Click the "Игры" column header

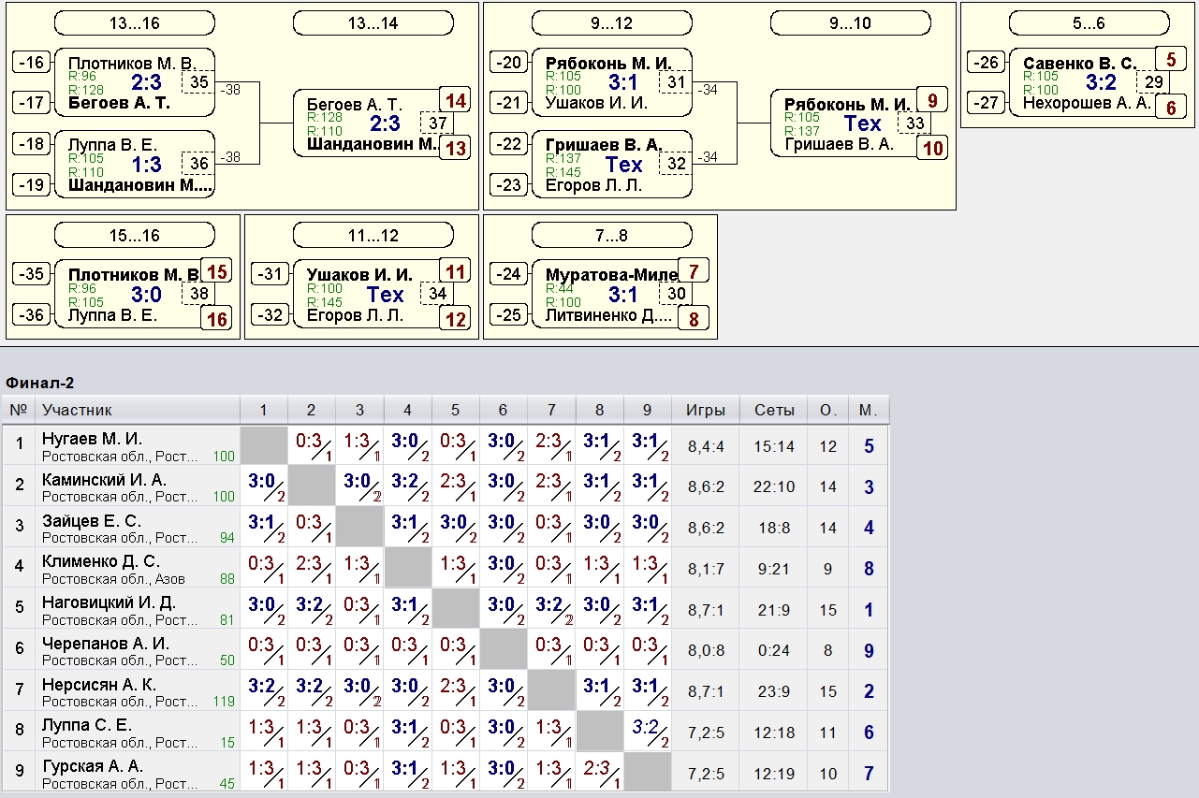705,410
